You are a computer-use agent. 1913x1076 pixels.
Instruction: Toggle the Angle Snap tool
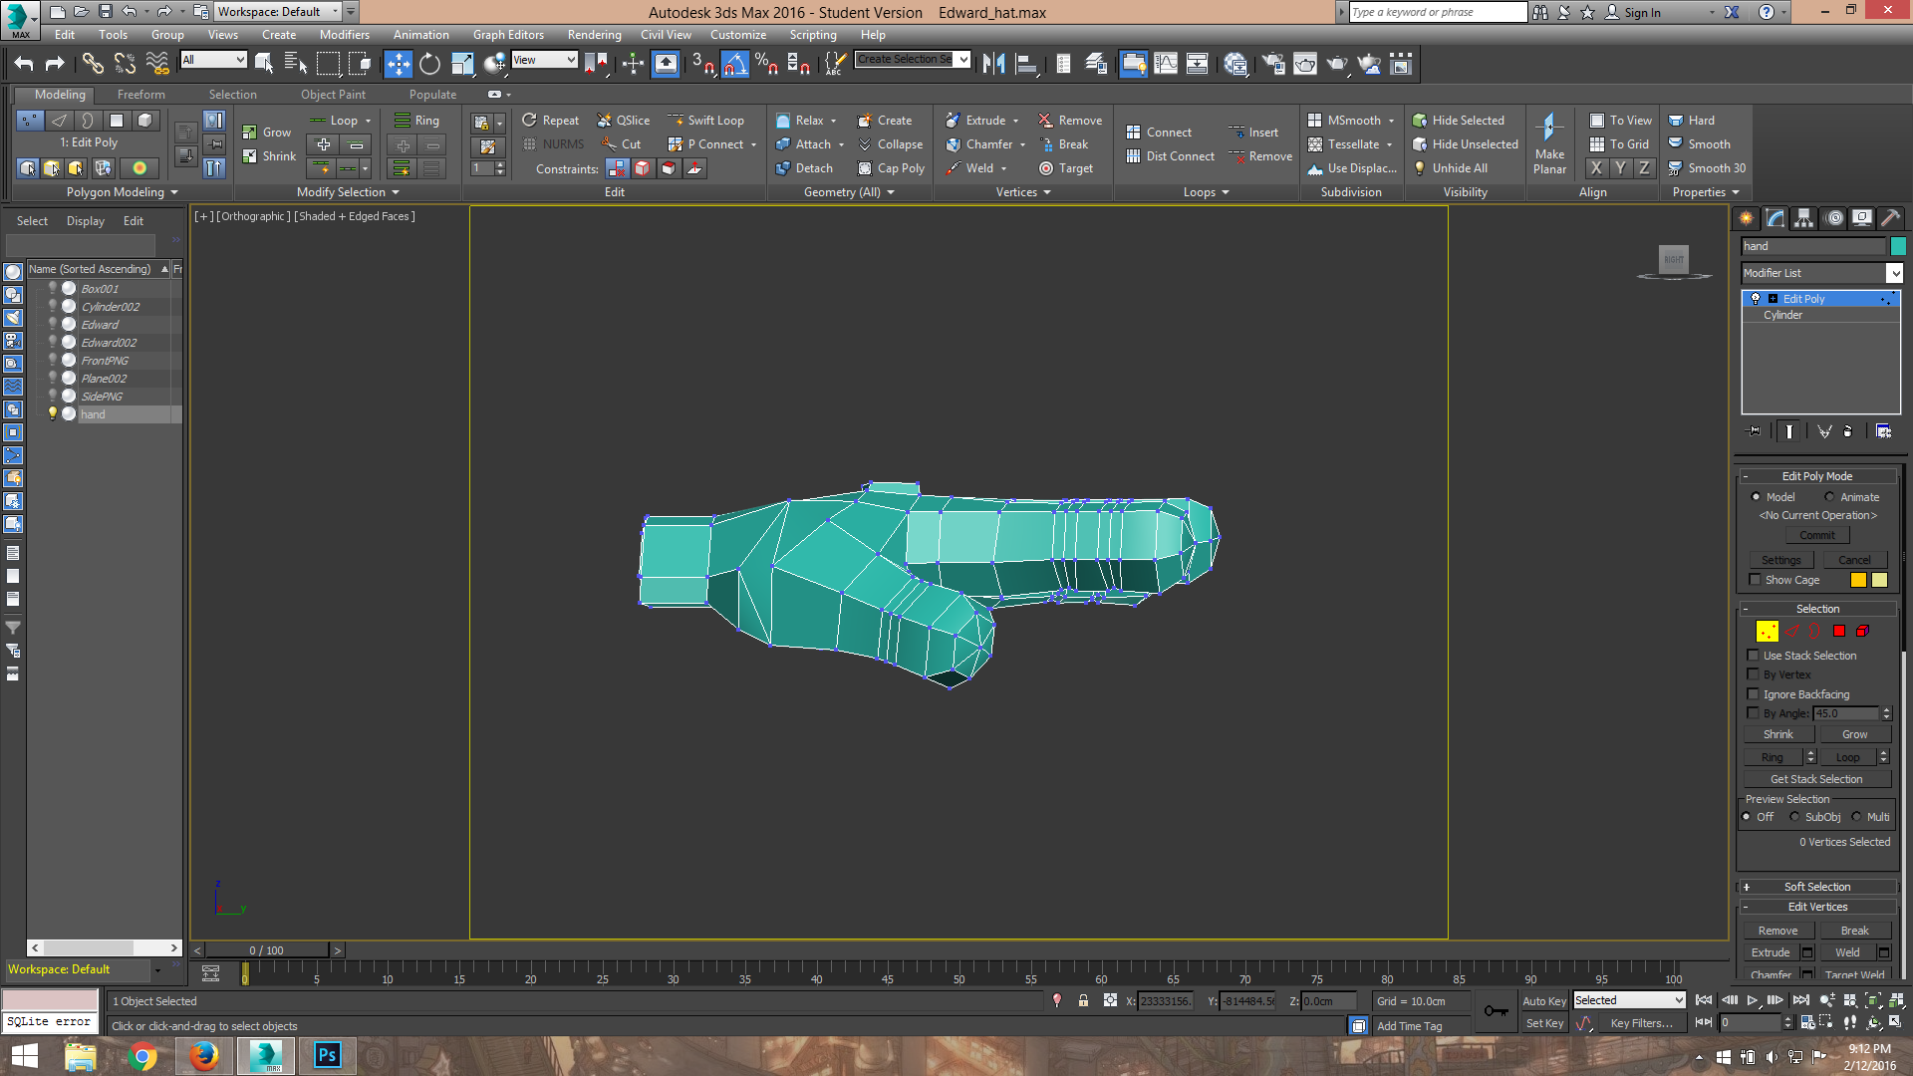tap(734, 64)
